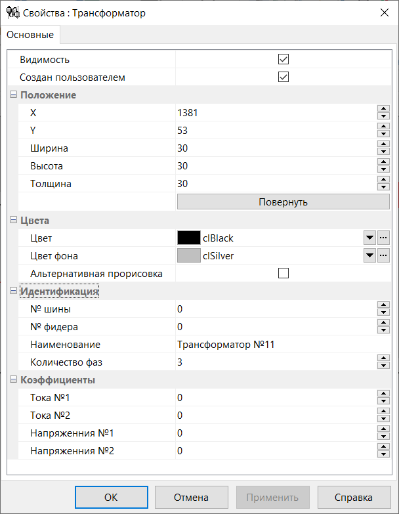Decrease the № фидера value

coord(384,330)
